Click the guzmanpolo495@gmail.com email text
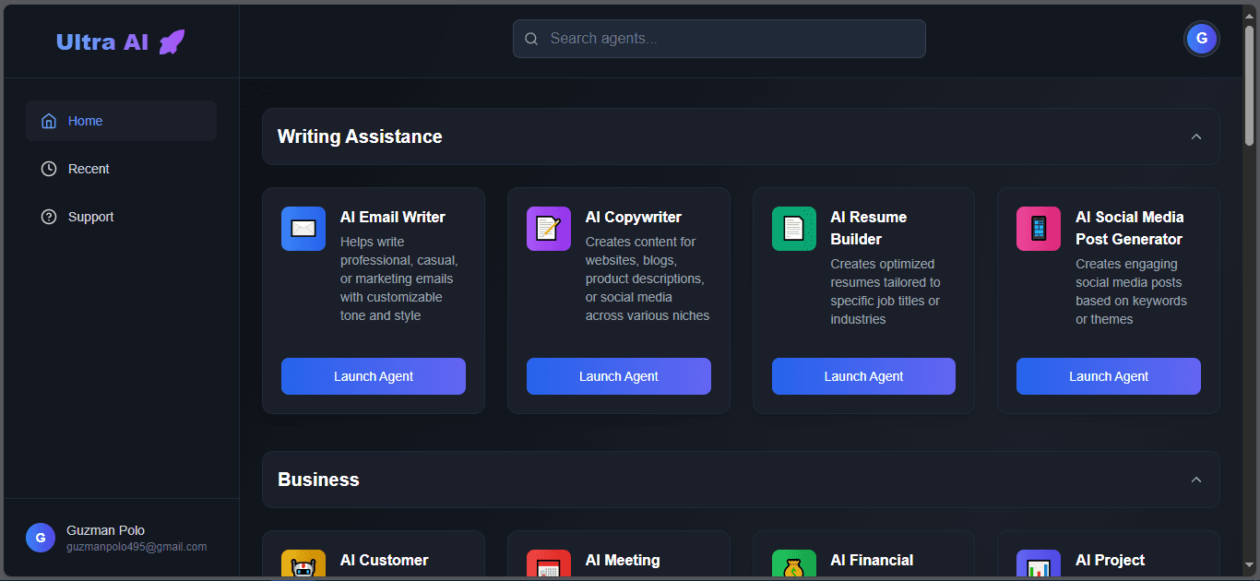 pyautogui.click(x=137, y=547)
